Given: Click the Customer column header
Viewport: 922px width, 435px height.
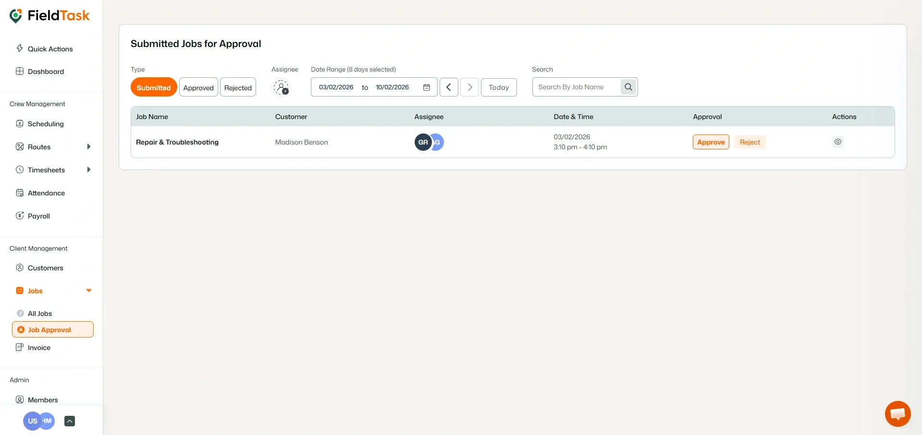Looking at the screenshot, I should [291, 117].
